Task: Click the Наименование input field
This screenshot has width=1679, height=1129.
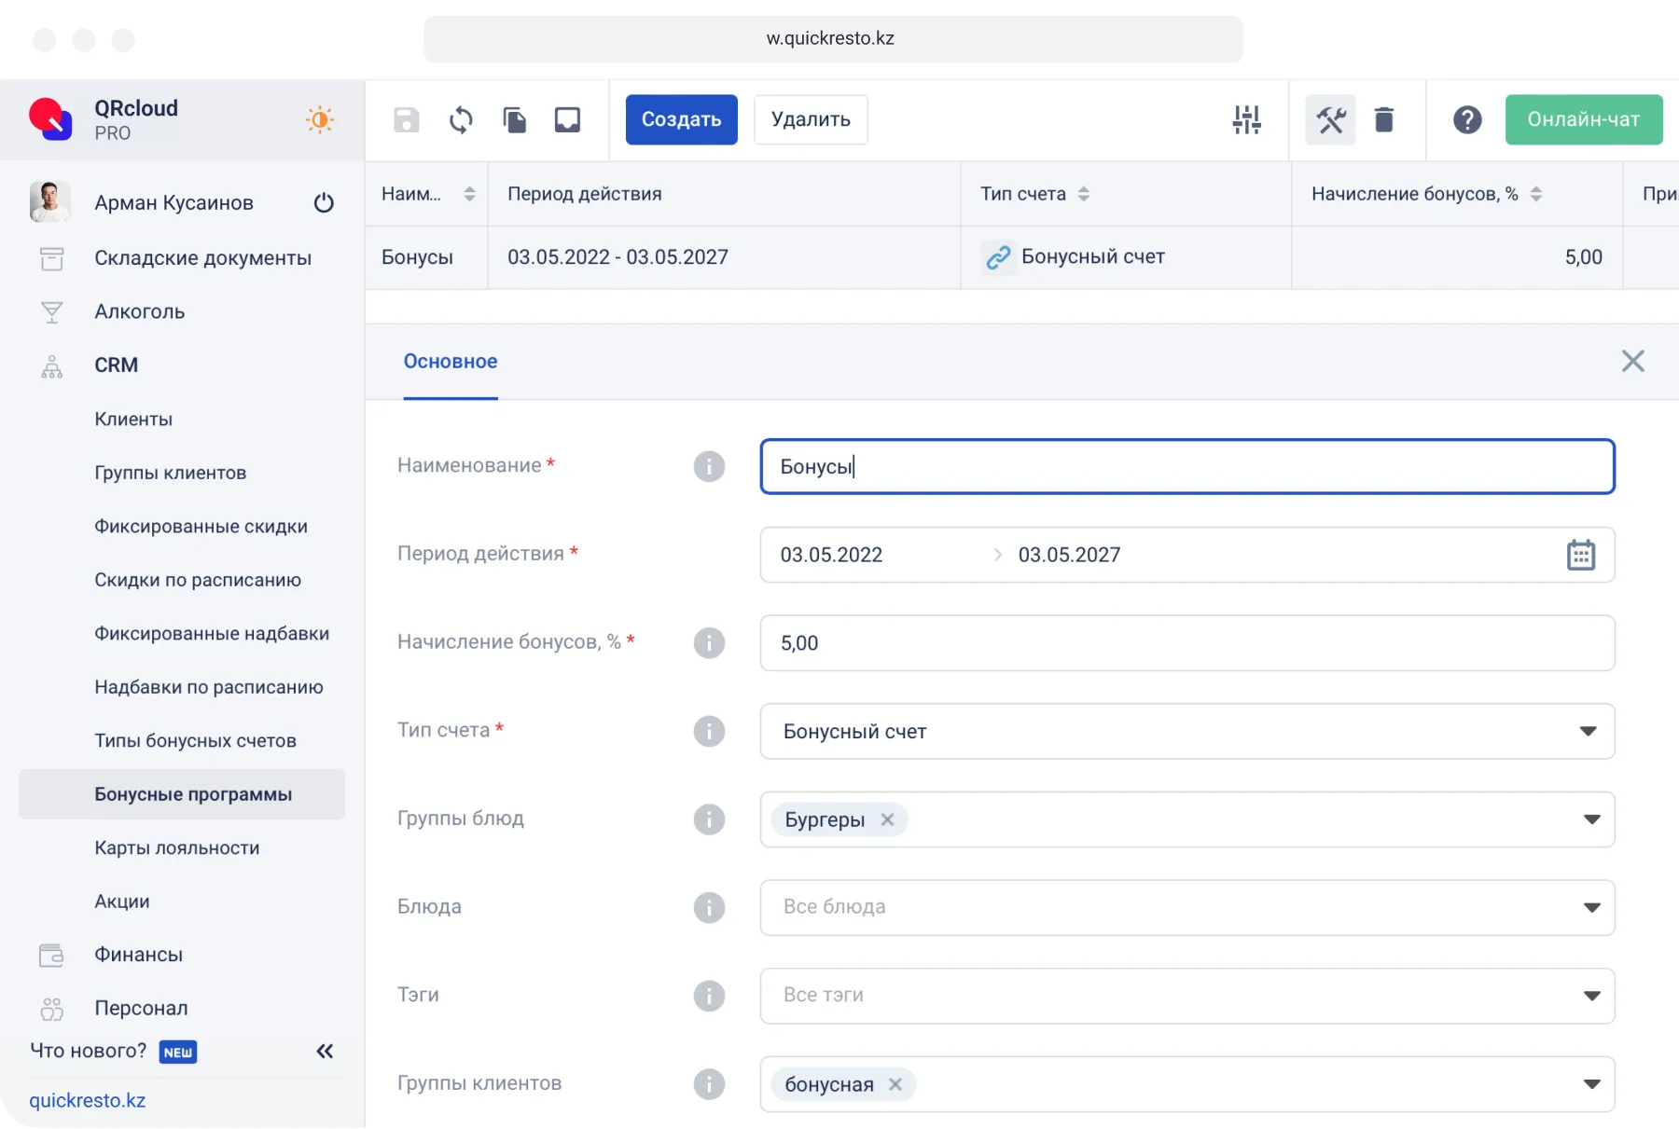Action: (1186, 466)
